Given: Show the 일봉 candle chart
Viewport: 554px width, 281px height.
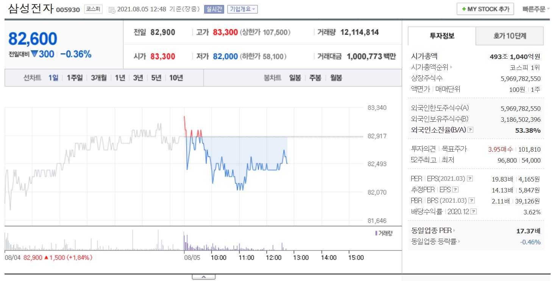Looking at the screenshot, I should pyautogui.click(x=295, y=78).
